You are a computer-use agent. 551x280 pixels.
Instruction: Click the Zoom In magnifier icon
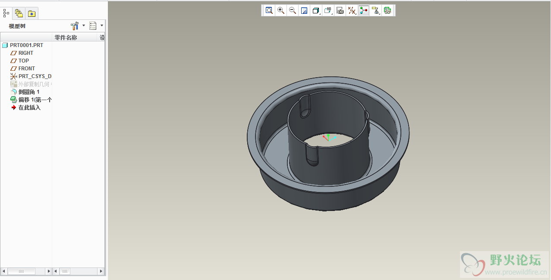pos(281,10)
